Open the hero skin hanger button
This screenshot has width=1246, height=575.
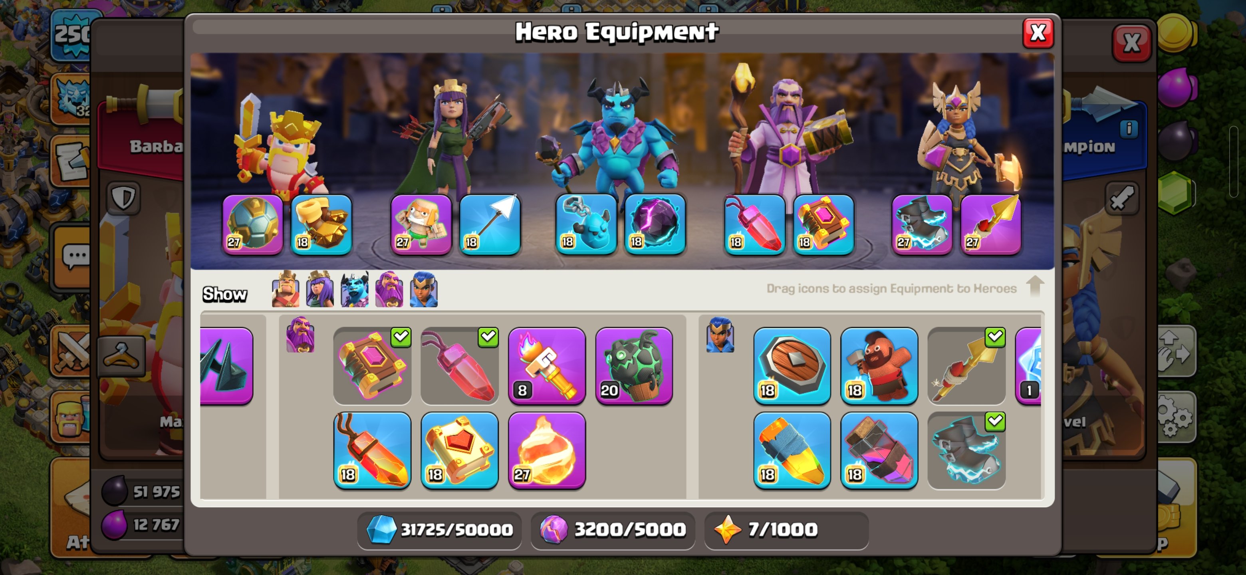(x=121, y=356)
